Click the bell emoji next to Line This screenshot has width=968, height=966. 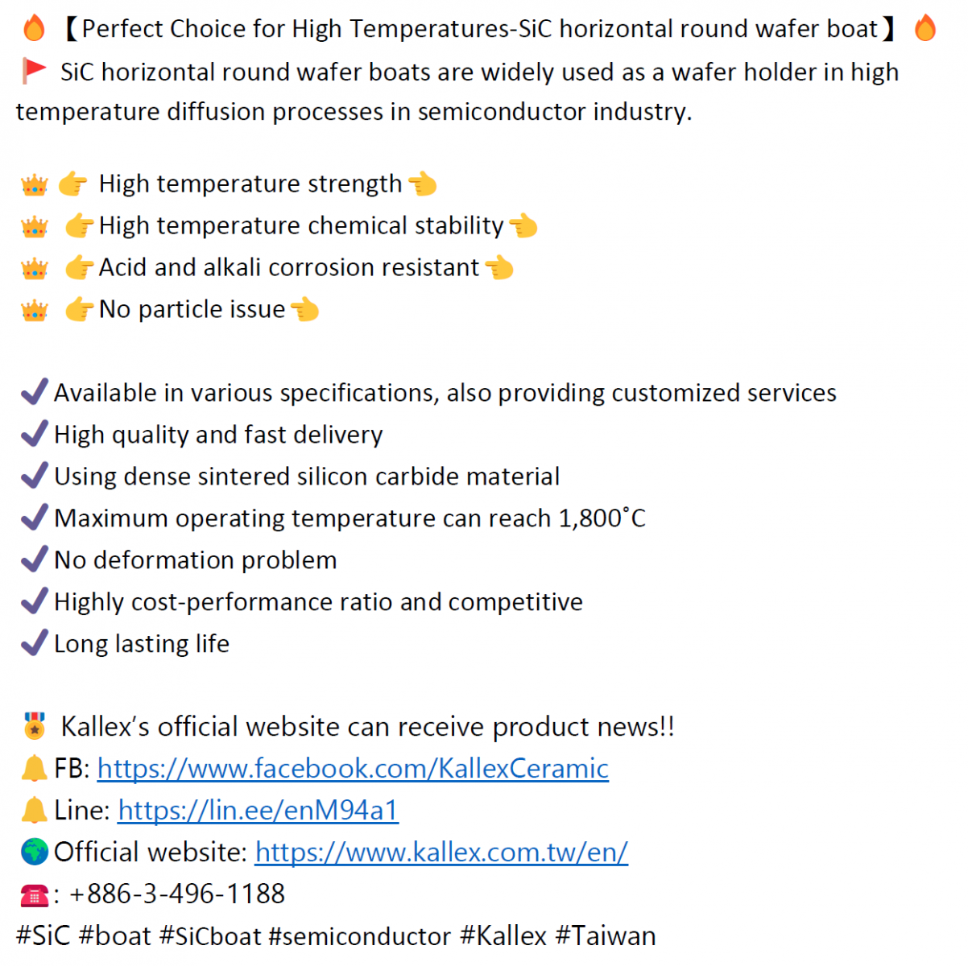tap(34, 811)
